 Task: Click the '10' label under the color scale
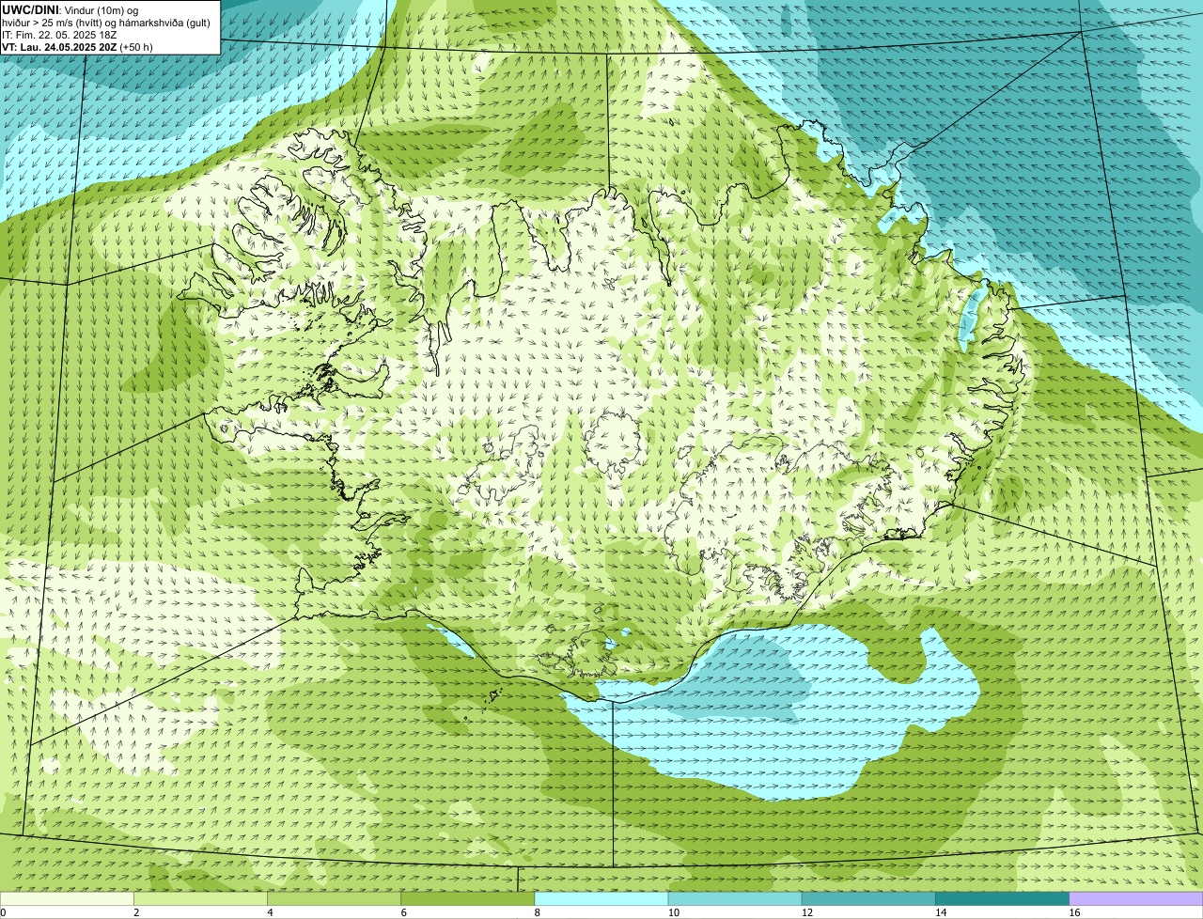click(x=674, y=912)
